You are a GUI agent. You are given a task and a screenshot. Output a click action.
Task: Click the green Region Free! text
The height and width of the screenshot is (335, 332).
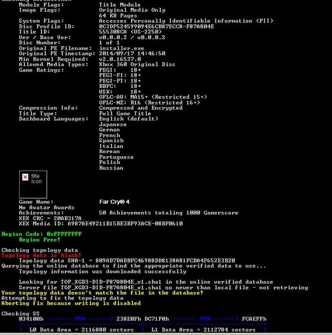(x=40, y=240)
